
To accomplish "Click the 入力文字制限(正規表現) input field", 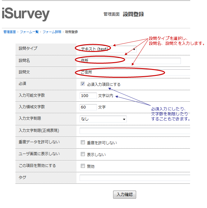I will pyautogui.click(x=134, y=131).
